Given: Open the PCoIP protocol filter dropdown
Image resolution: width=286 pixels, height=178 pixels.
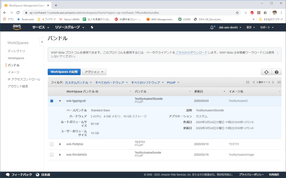Looking at the screenshot, I should click(173, 82).
